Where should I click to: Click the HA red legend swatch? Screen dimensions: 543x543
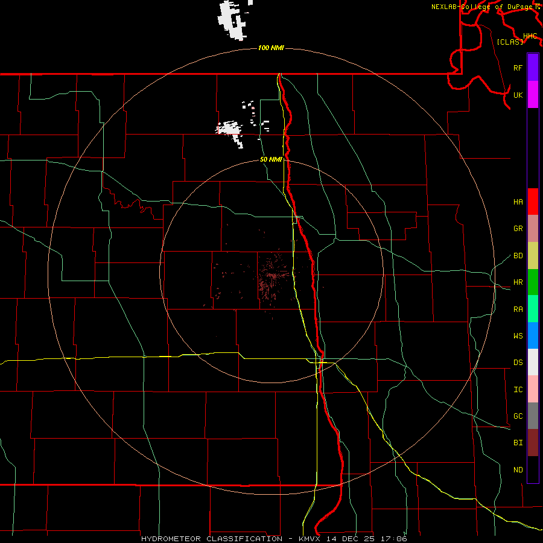click(x=533, y=202)
